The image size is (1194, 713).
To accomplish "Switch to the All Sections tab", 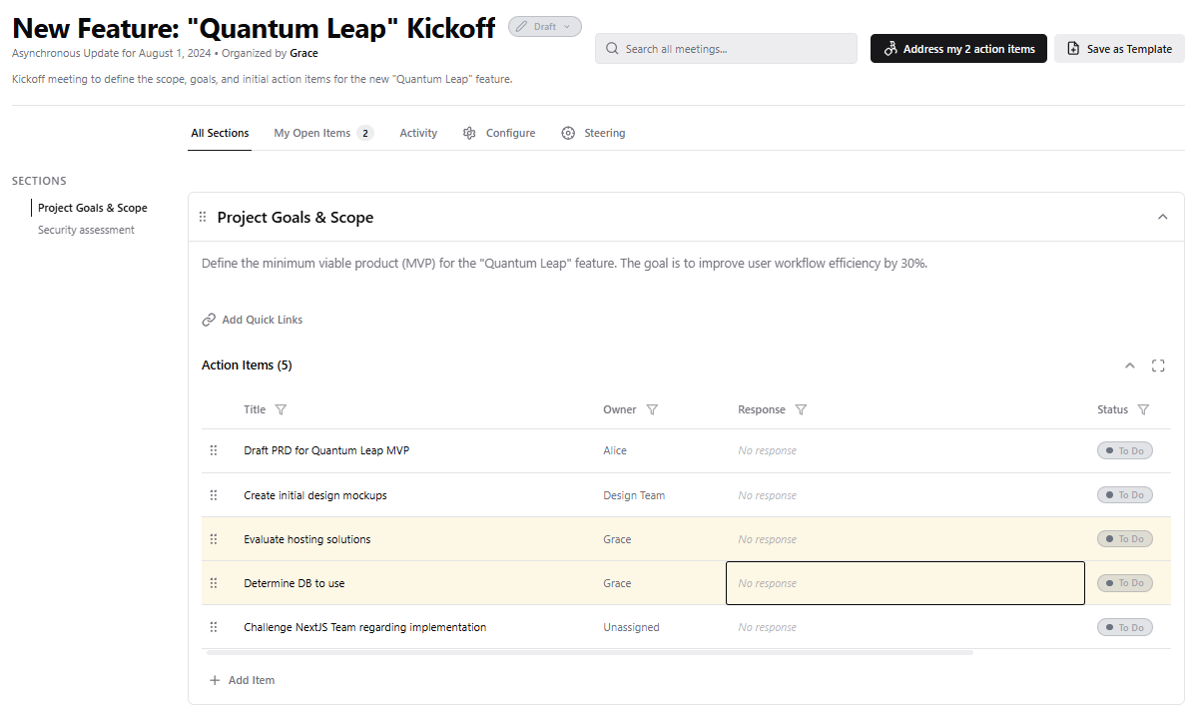I will pos(220,133).
